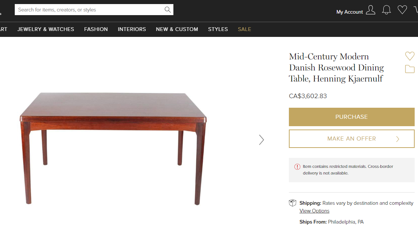Click the restricted materials warning icon
This screenshot has width=418, height=228.
pos(297,167)
